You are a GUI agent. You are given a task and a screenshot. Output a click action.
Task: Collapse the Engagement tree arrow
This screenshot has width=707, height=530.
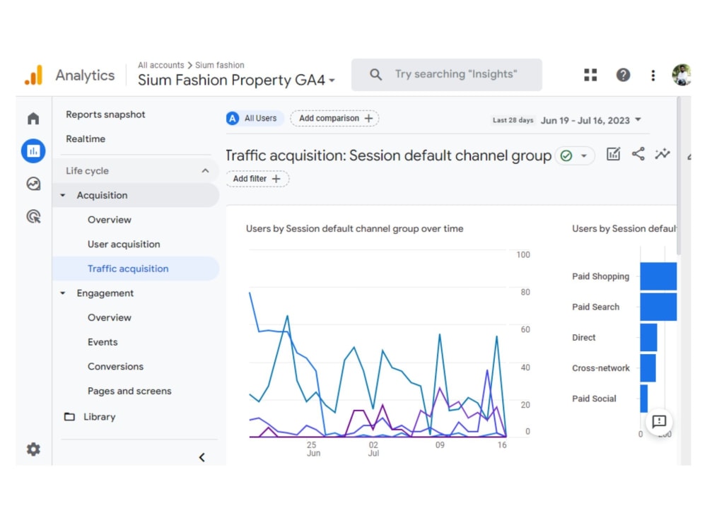pos(63,293)
